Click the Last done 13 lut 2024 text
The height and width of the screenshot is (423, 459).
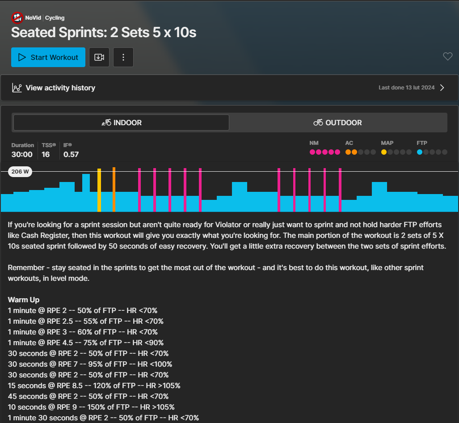click(x=406, y=88)
